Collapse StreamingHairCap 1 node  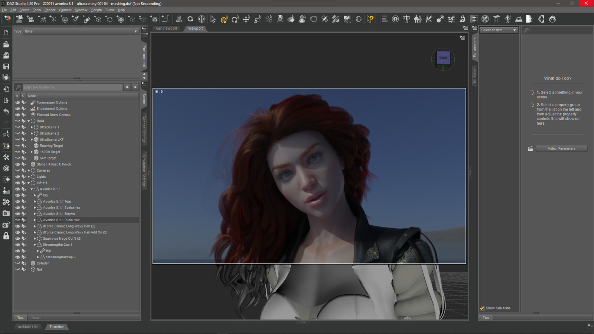(x=35, y=245)
